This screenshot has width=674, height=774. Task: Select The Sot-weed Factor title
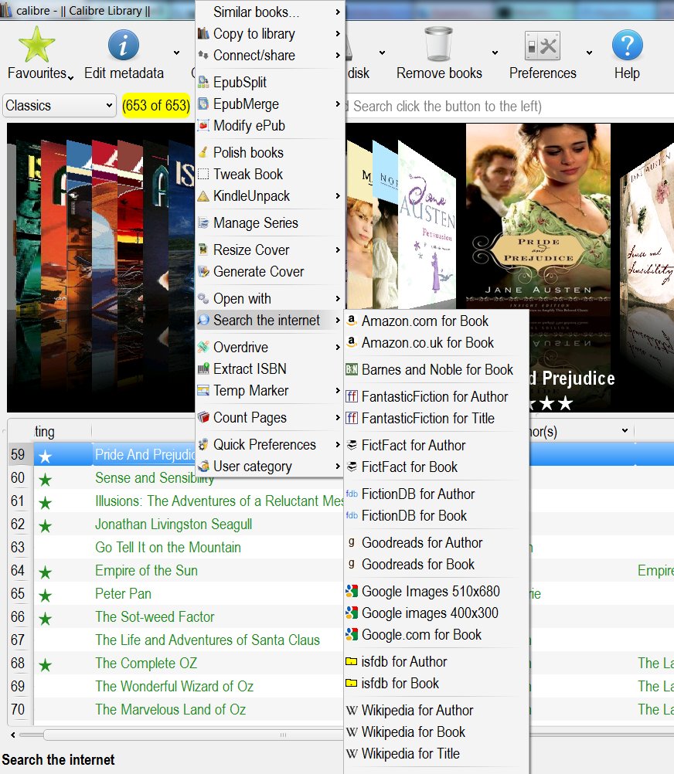pyautogui.click(x=155, y=617)
